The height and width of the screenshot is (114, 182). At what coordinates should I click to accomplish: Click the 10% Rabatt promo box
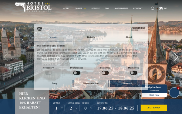32,101
